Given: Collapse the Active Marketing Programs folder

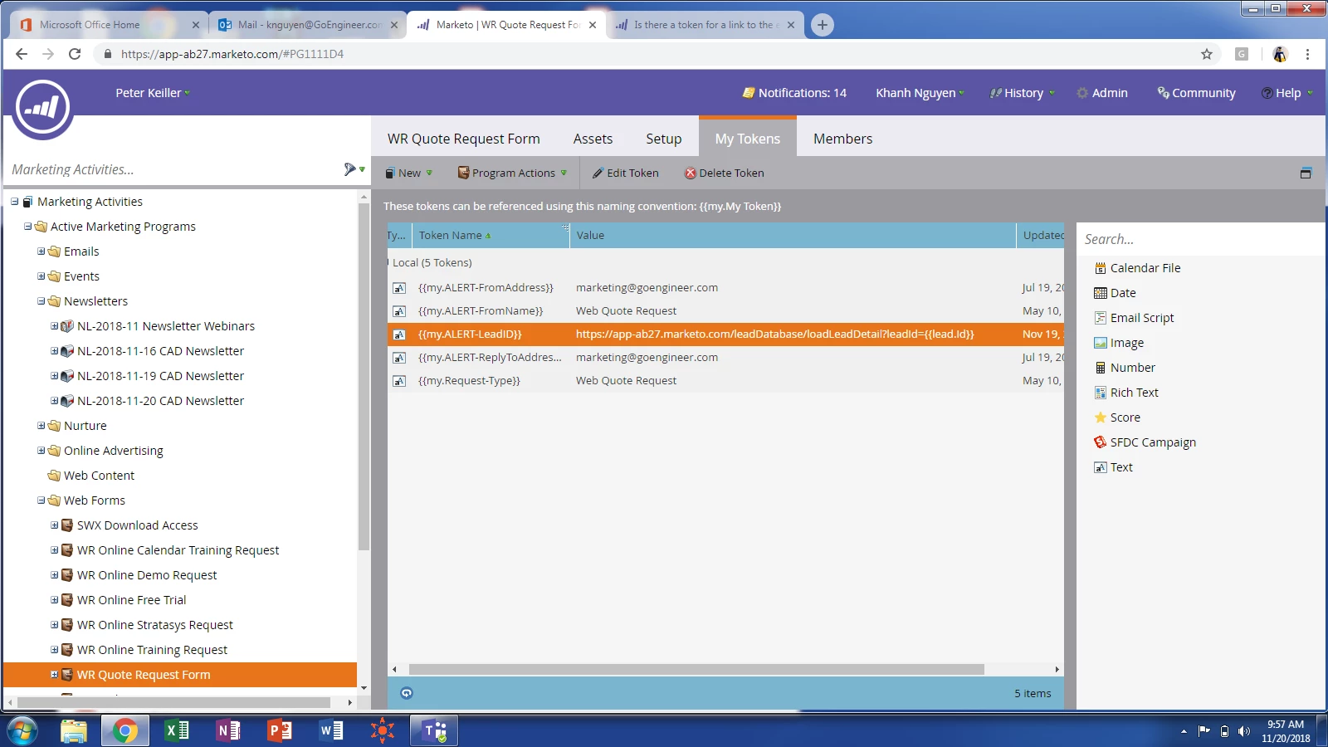Looking at the screenshot, I should coord(27,227).
